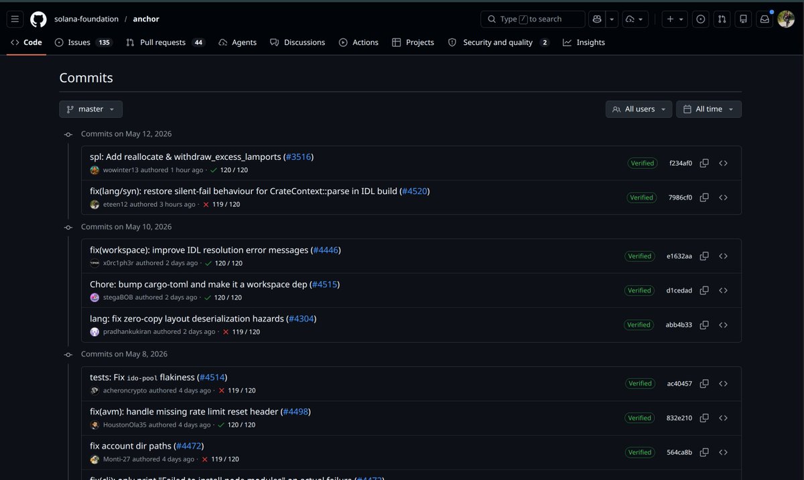This screenshot has height=480, width=804.
Task: Copy full SHA for commit 564ca8b
Action: tap(704, 453)
